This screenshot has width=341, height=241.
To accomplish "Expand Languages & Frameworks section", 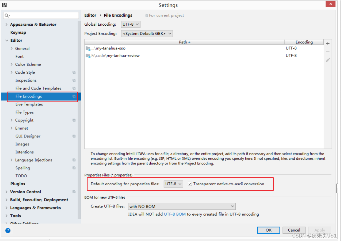I will coord(6,208).
